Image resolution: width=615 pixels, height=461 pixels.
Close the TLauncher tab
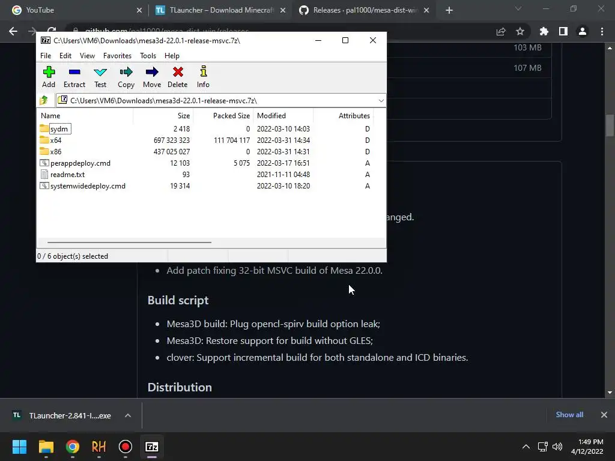[x=283, y=11]
